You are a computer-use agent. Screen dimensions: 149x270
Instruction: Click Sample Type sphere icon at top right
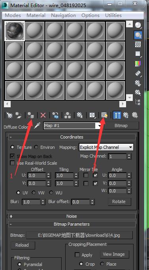[138, 25]
